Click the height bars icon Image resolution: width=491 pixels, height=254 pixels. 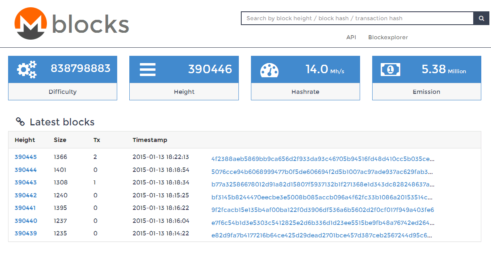[148, 69]
